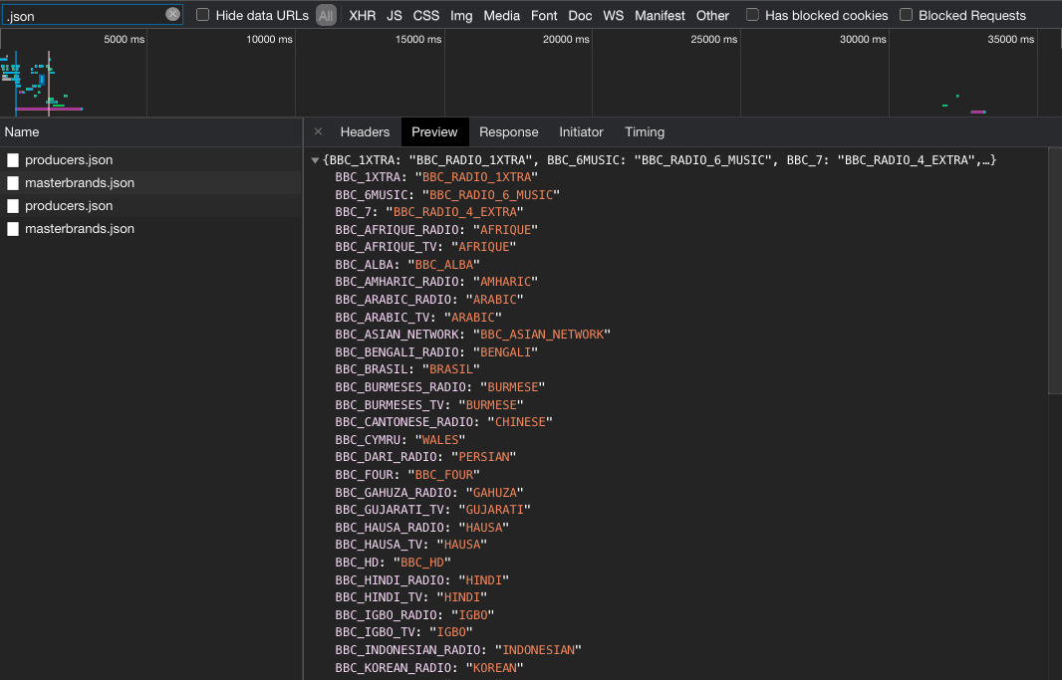Screen dimensions: 1062x680
Task: Select the BBC_BURMESES_RADIO line
Action: (x=440, y=387)
